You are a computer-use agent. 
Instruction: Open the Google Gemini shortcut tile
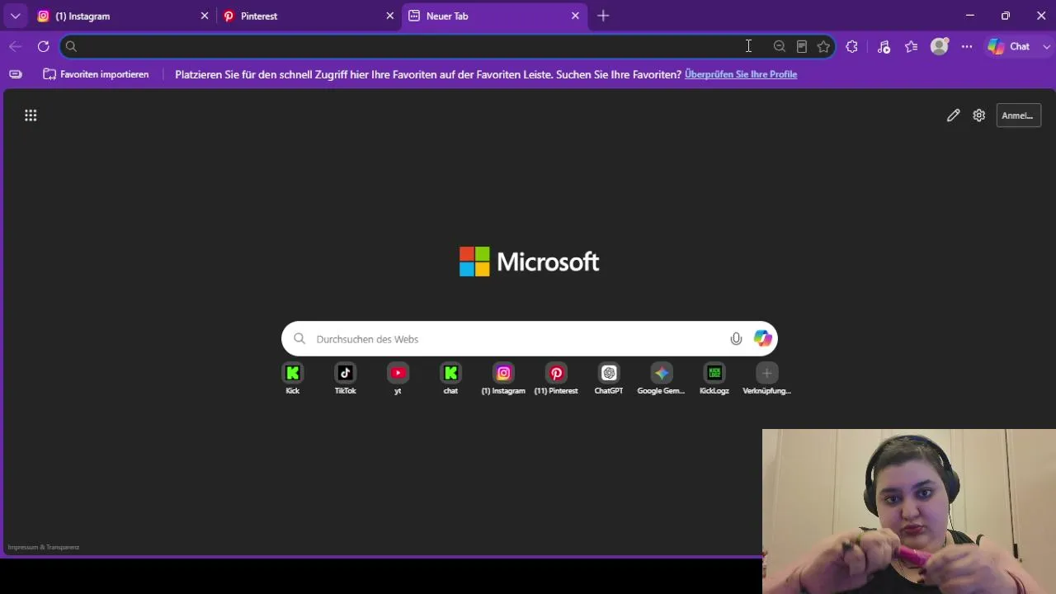click(x=662, y=379)
